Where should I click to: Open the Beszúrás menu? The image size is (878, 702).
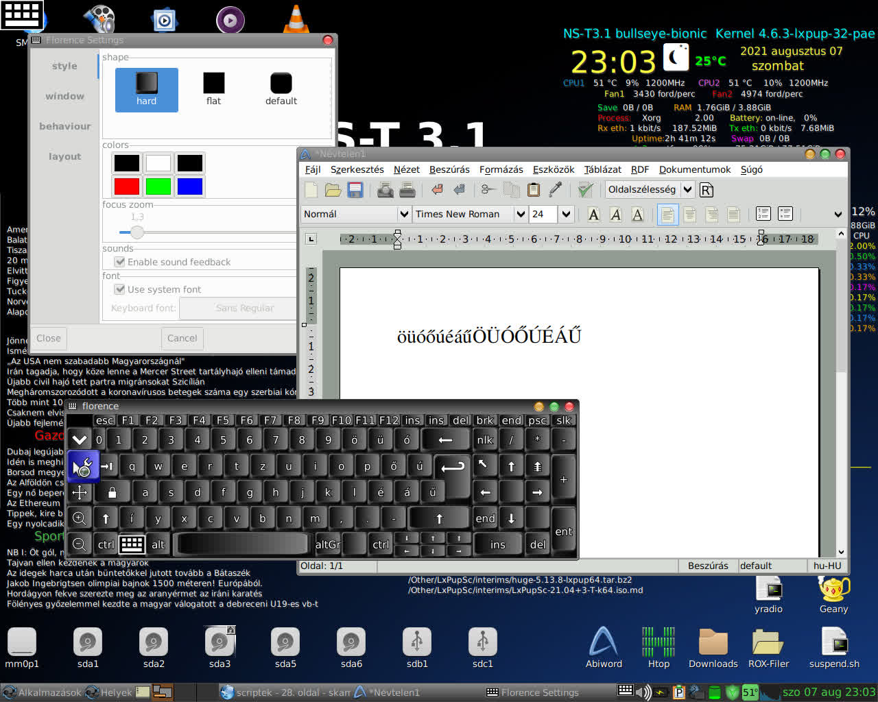tap(449, 169)
